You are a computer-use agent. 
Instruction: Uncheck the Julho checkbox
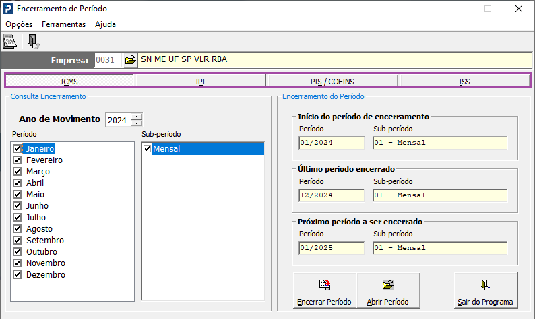(x=17, y=217)
